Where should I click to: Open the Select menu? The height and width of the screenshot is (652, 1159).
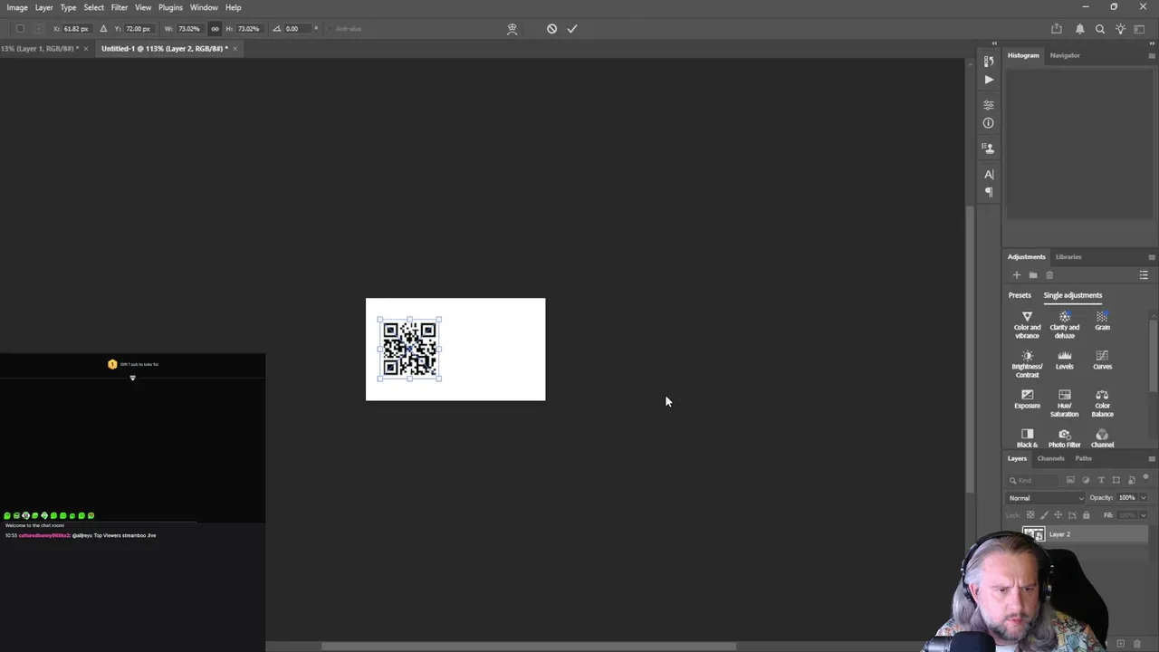pyautogui.click(x=93, y=7)
